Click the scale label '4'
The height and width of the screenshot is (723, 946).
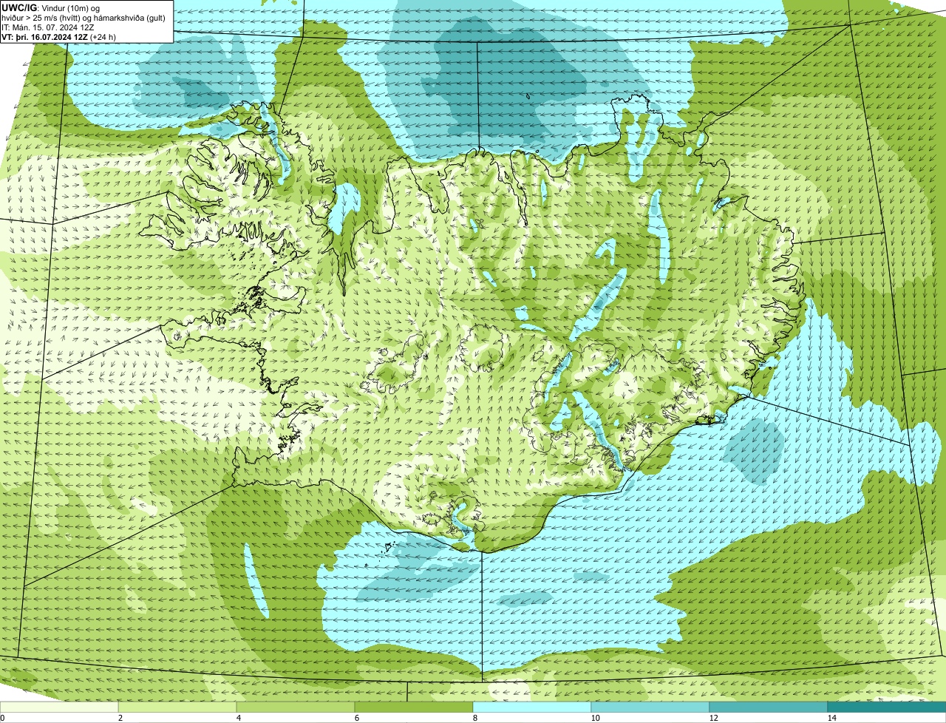238,718
